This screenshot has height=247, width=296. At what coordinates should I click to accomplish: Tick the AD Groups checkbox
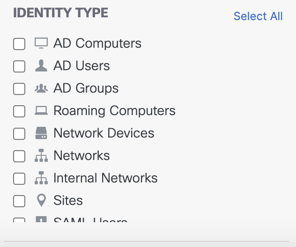point(19,89)
